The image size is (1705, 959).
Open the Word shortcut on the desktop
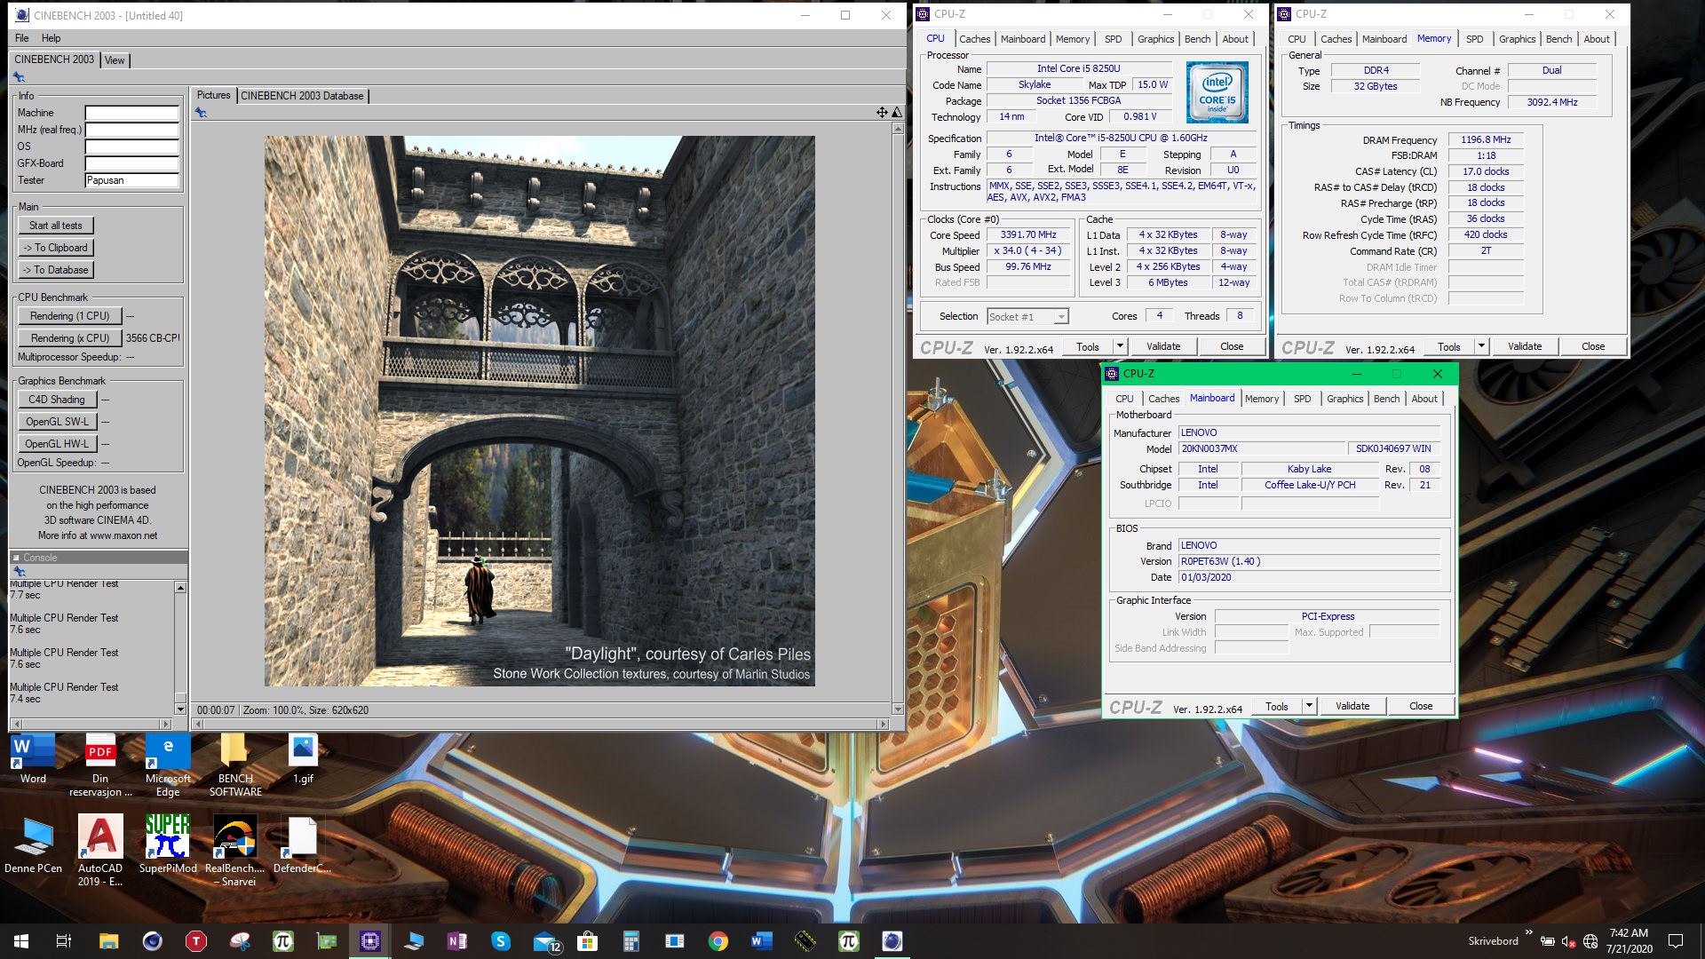tap(33, 759)
